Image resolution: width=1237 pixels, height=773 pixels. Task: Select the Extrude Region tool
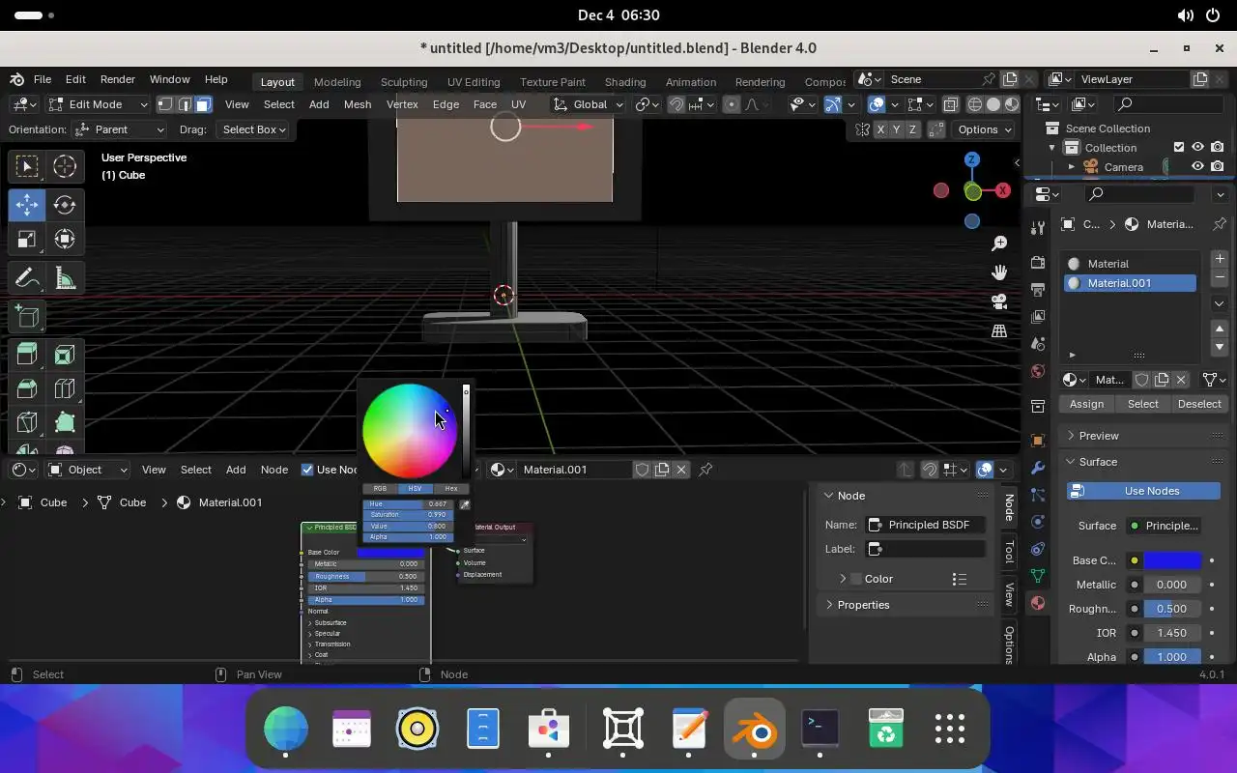point(27,355)
